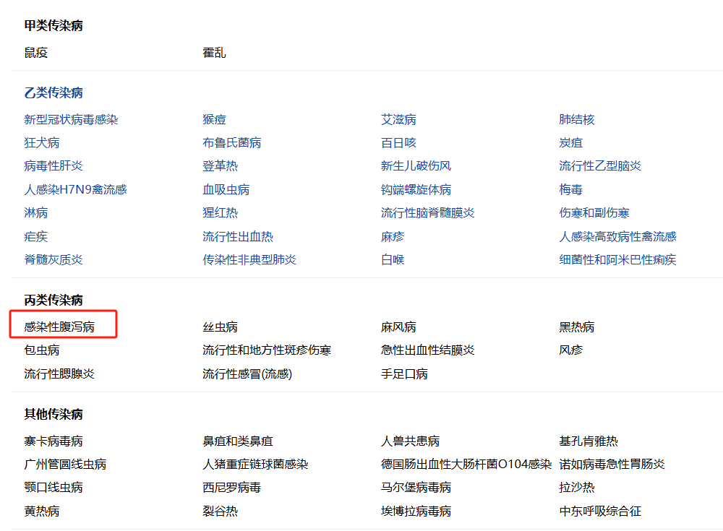Open the 细菌性和阿米巴性痢疾 link

617,260
